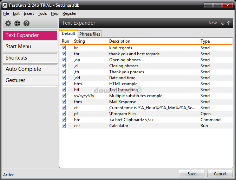Uncheck the Run checkbox for kr

tap(64, 48)
